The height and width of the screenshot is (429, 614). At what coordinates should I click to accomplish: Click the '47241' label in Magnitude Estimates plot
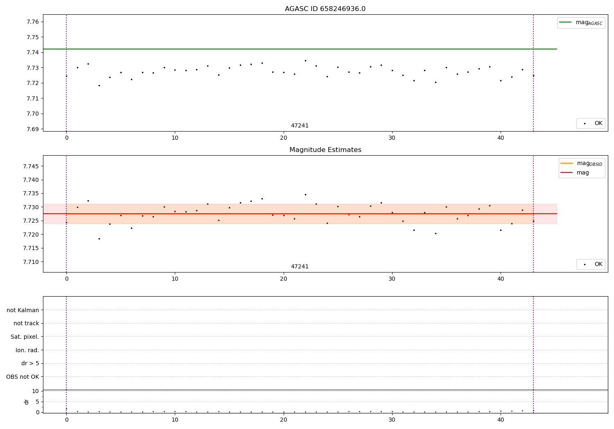click(x=300, y=267)
